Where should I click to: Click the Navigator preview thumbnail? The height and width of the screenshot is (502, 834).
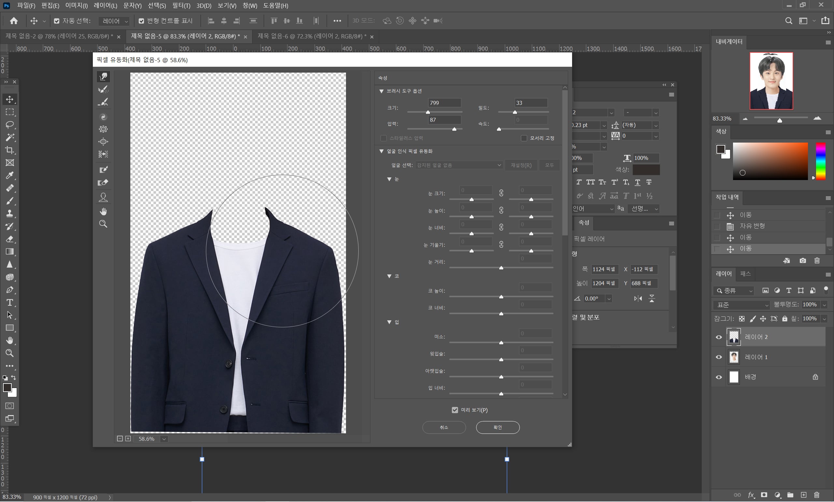(x=771, y=81)
